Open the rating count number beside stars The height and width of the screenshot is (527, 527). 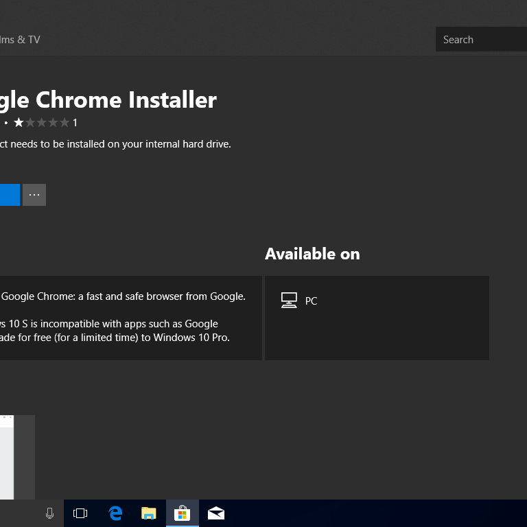click(75, 123)
